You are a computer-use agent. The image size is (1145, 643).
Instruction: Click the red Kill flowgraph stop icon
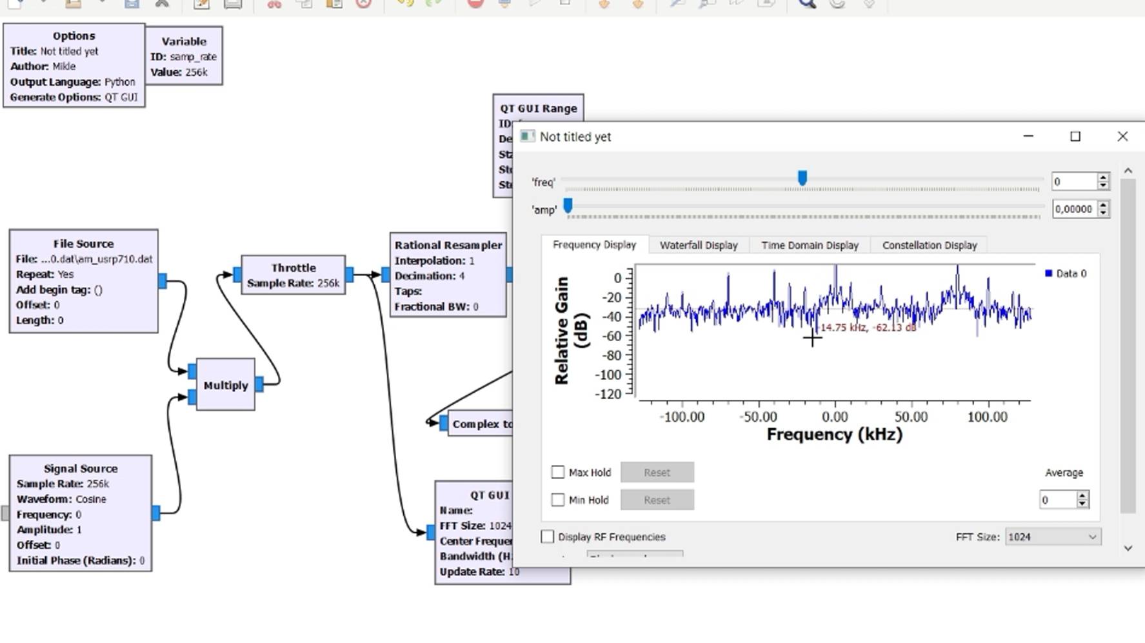pyautogui.click(x=475, y=3)
